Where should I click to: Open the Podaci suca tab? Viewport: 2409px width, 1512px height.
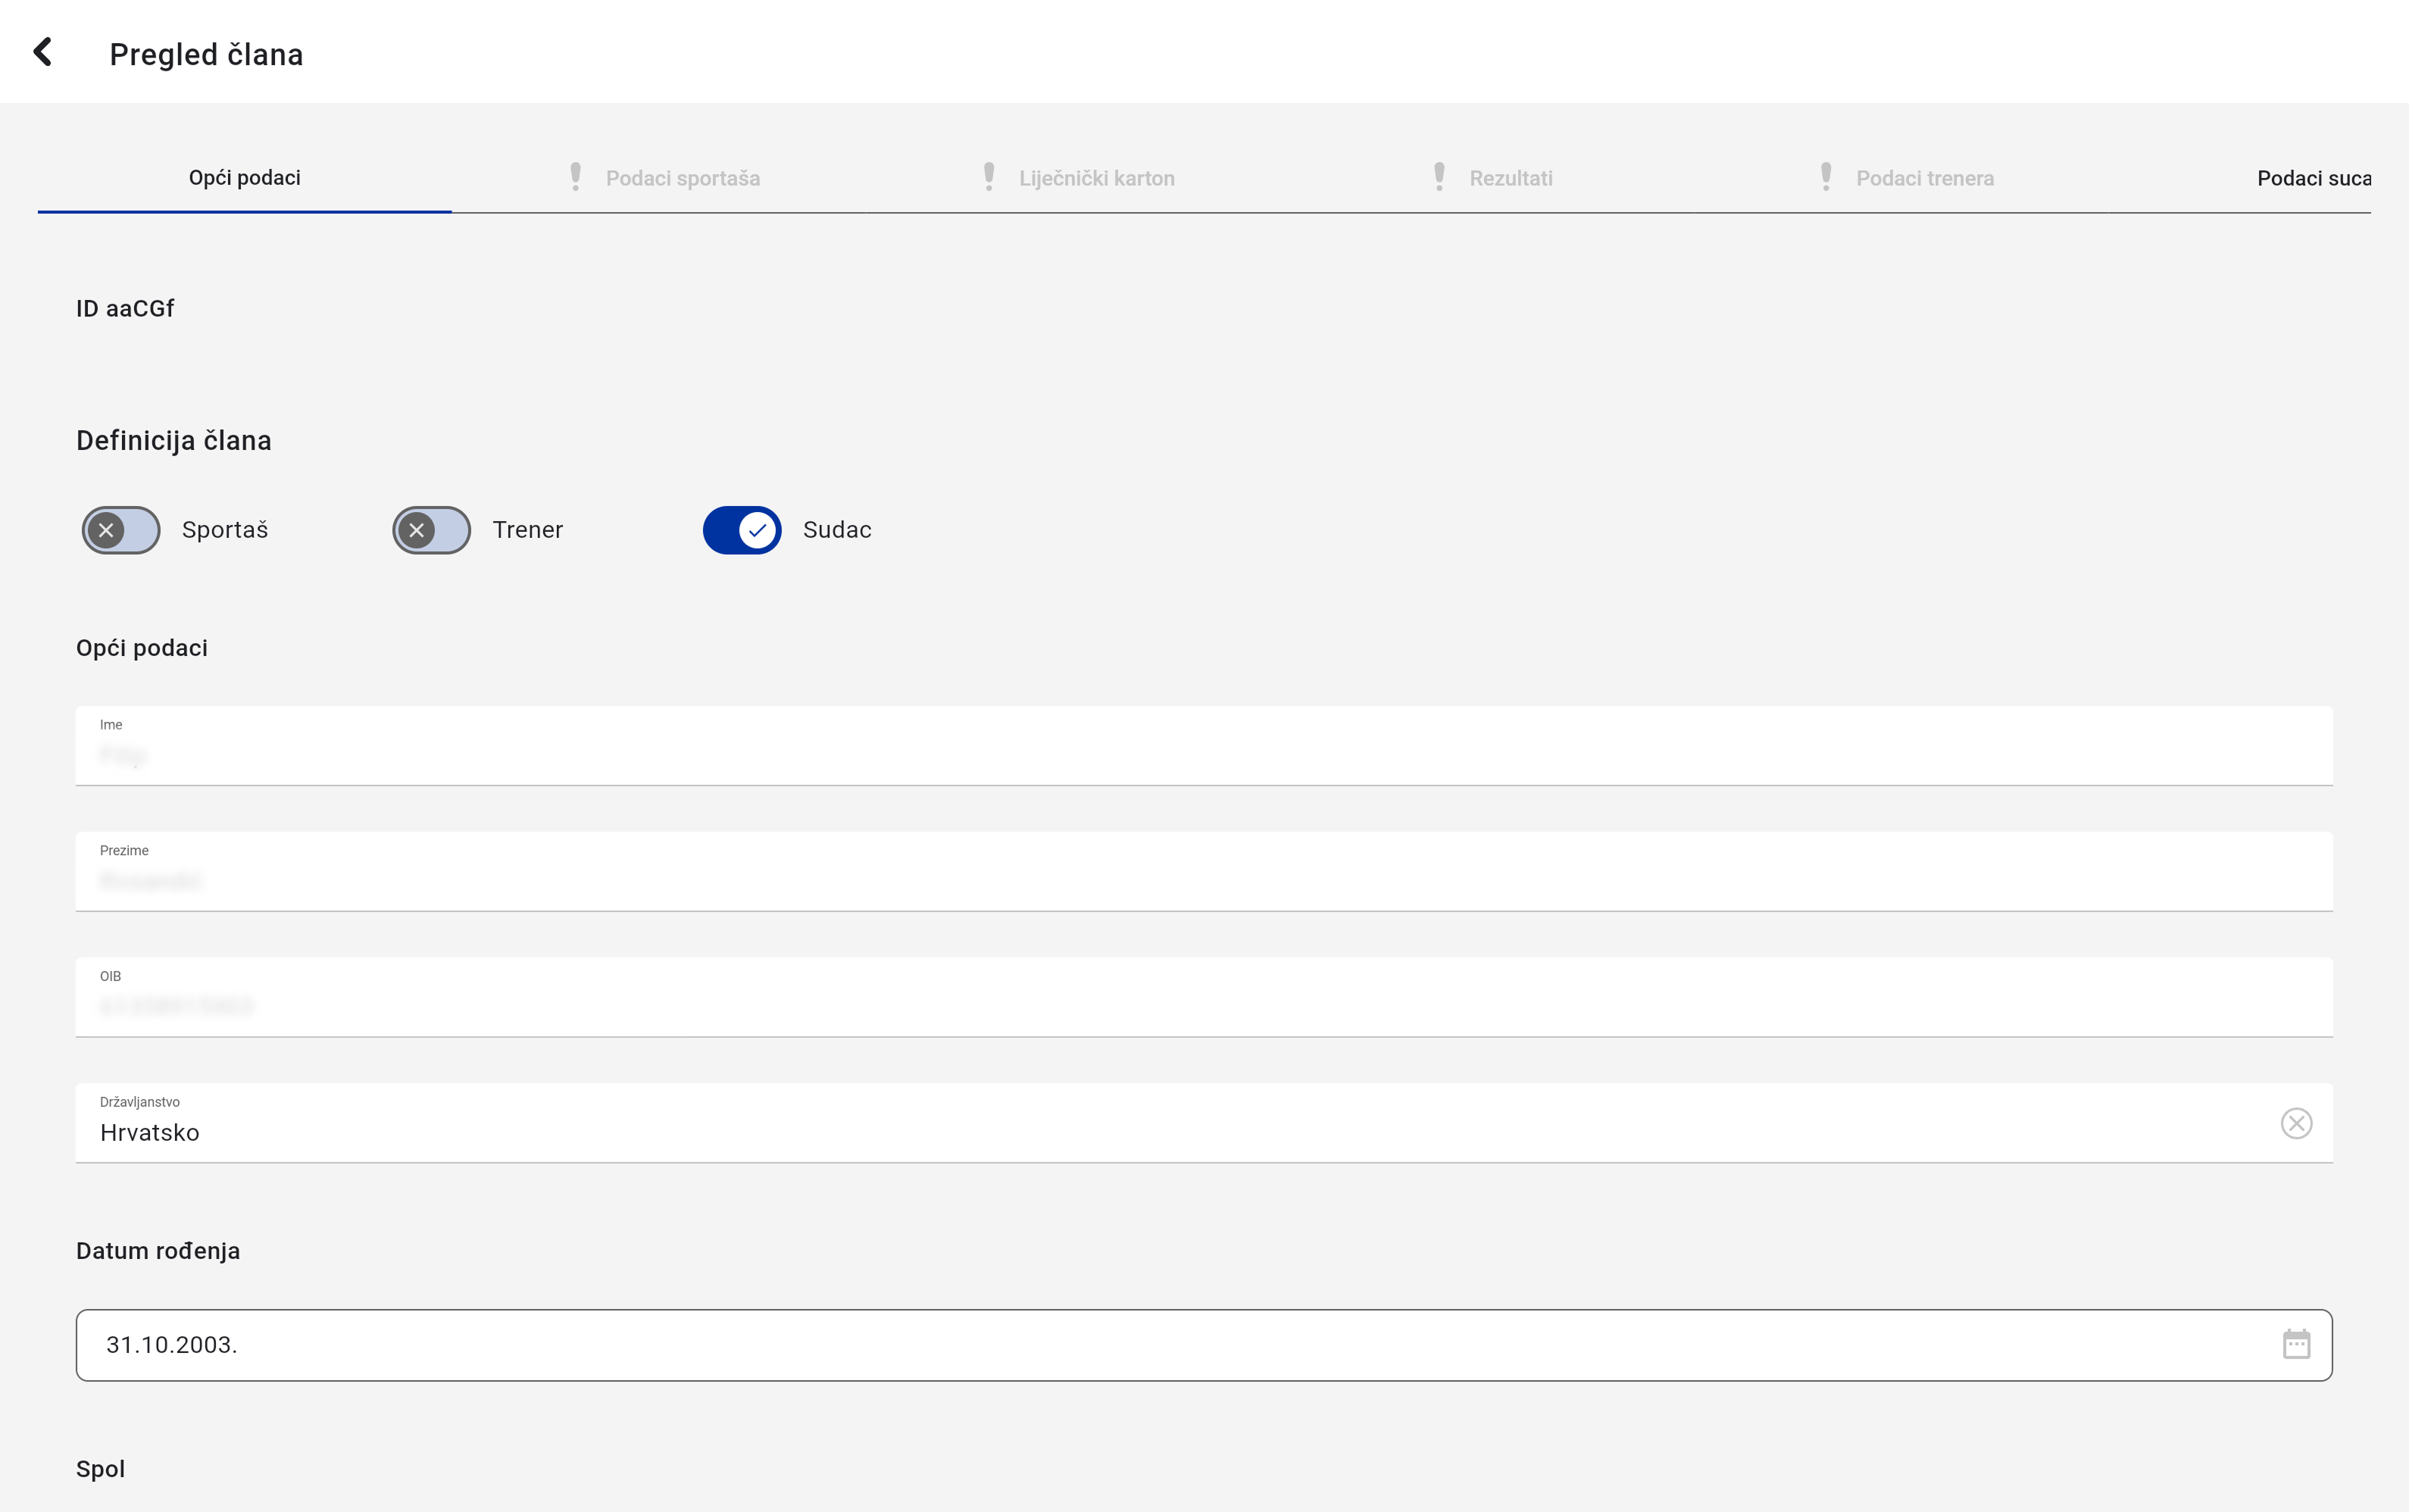2312,178
